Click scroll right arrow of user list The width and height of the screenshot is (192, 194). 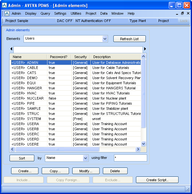point(138,149)
